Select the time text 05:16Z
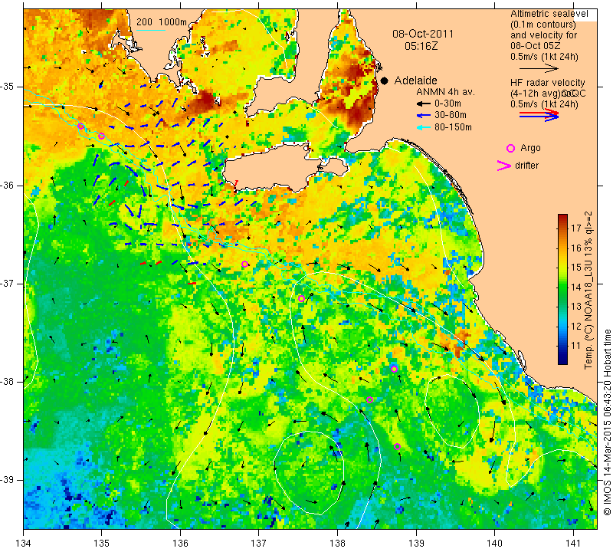 pos(421,46)
